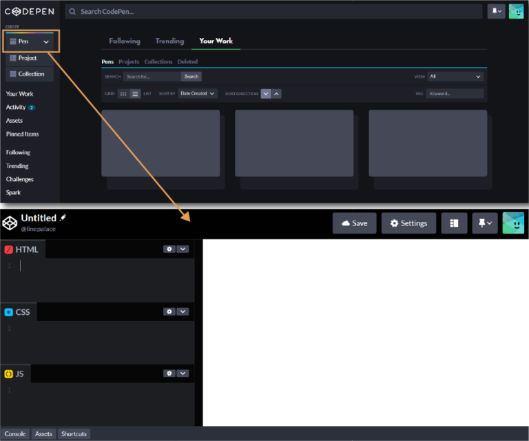Open CSS panel settings gear
The width and height of the screenshot is (529, 441).
(x=169, y=311)
